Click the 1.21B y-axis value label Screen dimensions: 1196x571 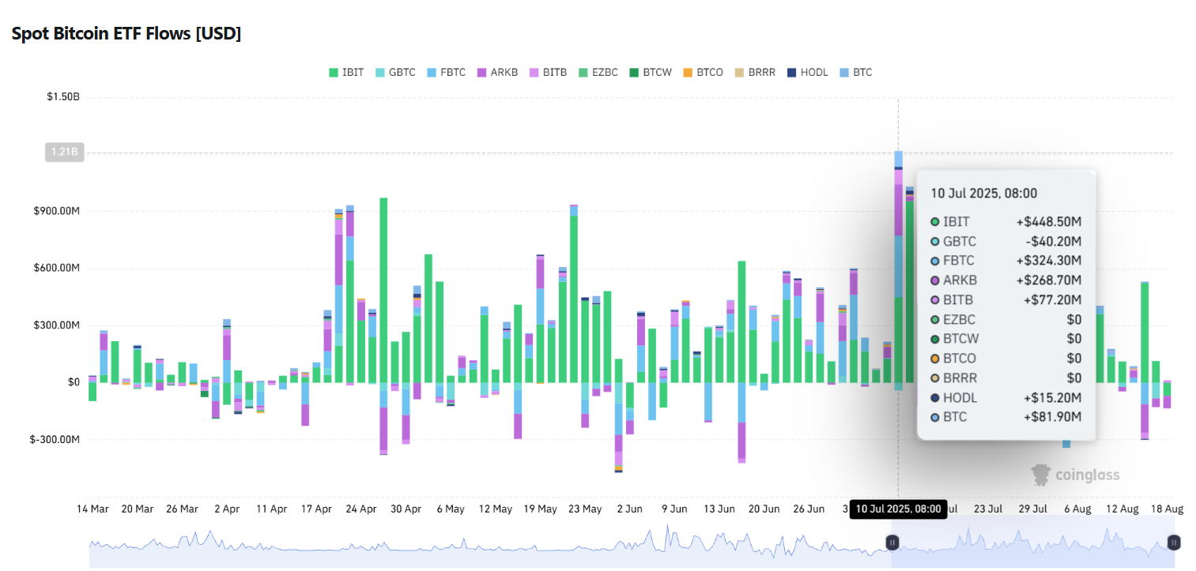tap(64, 153)
